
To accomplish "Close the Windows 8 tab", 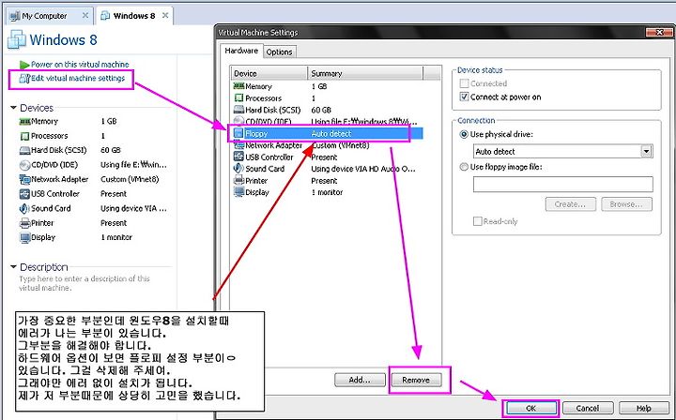I will [x=165, y=16].
